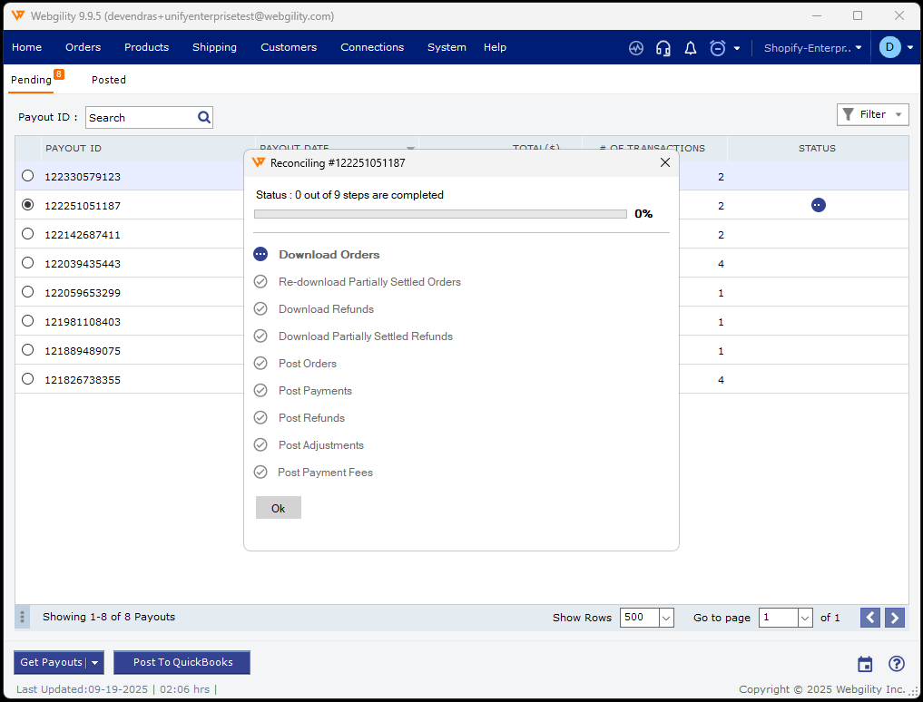Click the reconciling progress bar
This screenshot has height=702, width=923.
[440, 214]
